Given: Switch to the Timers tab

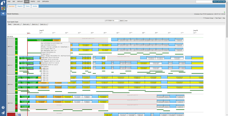Looking at the screenshot, I should point(28,6).
